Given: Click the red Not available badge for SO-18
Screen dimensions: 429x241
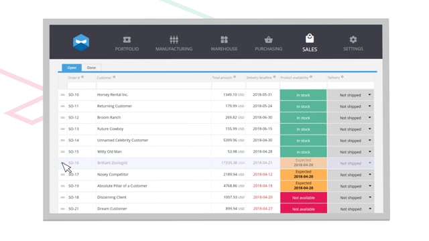Looking at the screenshot, I should [x=304, y=197].
